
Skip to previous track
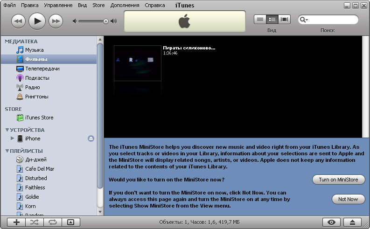point(18,21)
